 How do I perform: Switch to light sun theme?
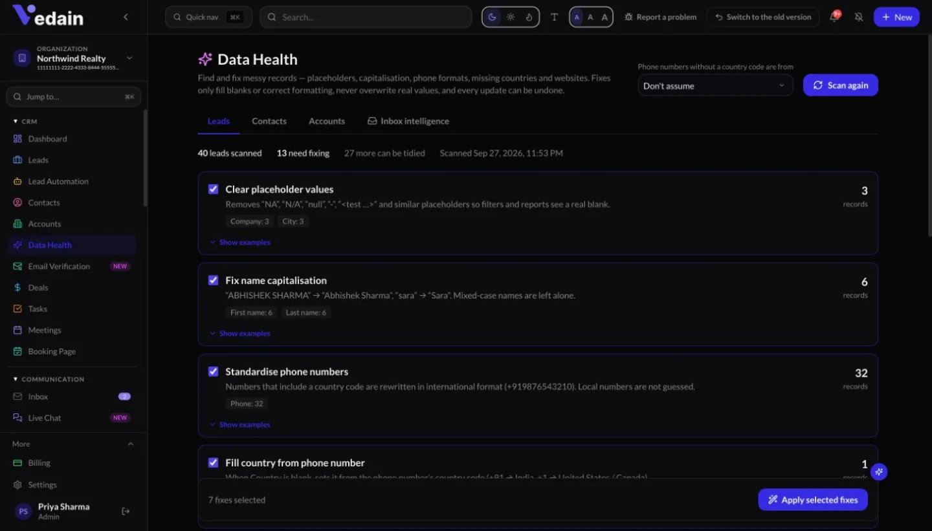pos(511,17)
